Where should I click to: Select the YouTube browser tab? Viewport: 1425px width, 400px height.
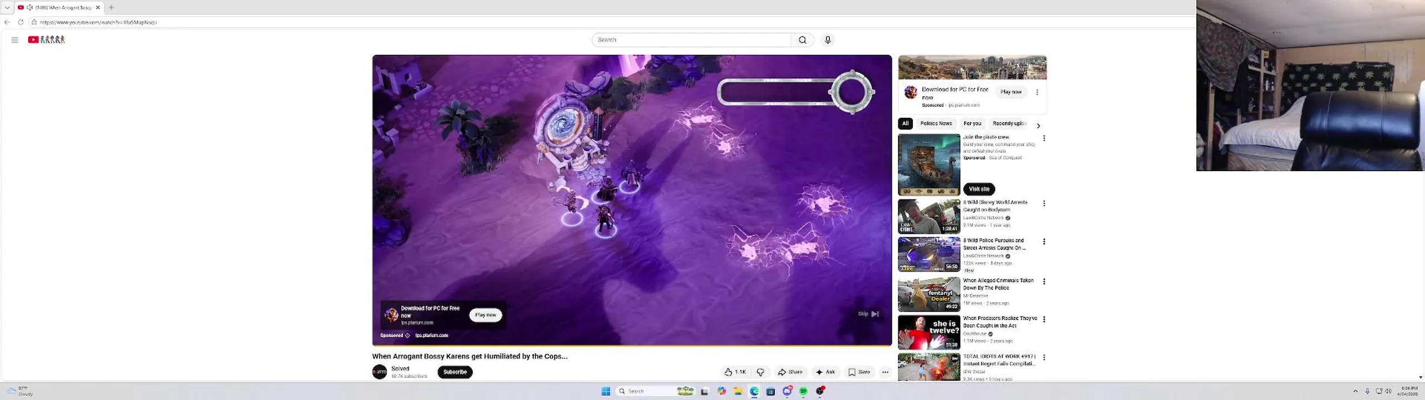tap(59, 7)
